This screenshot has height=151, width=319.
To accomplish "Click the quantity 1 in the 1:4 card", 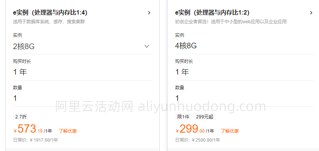I will [x=15, y=98].
